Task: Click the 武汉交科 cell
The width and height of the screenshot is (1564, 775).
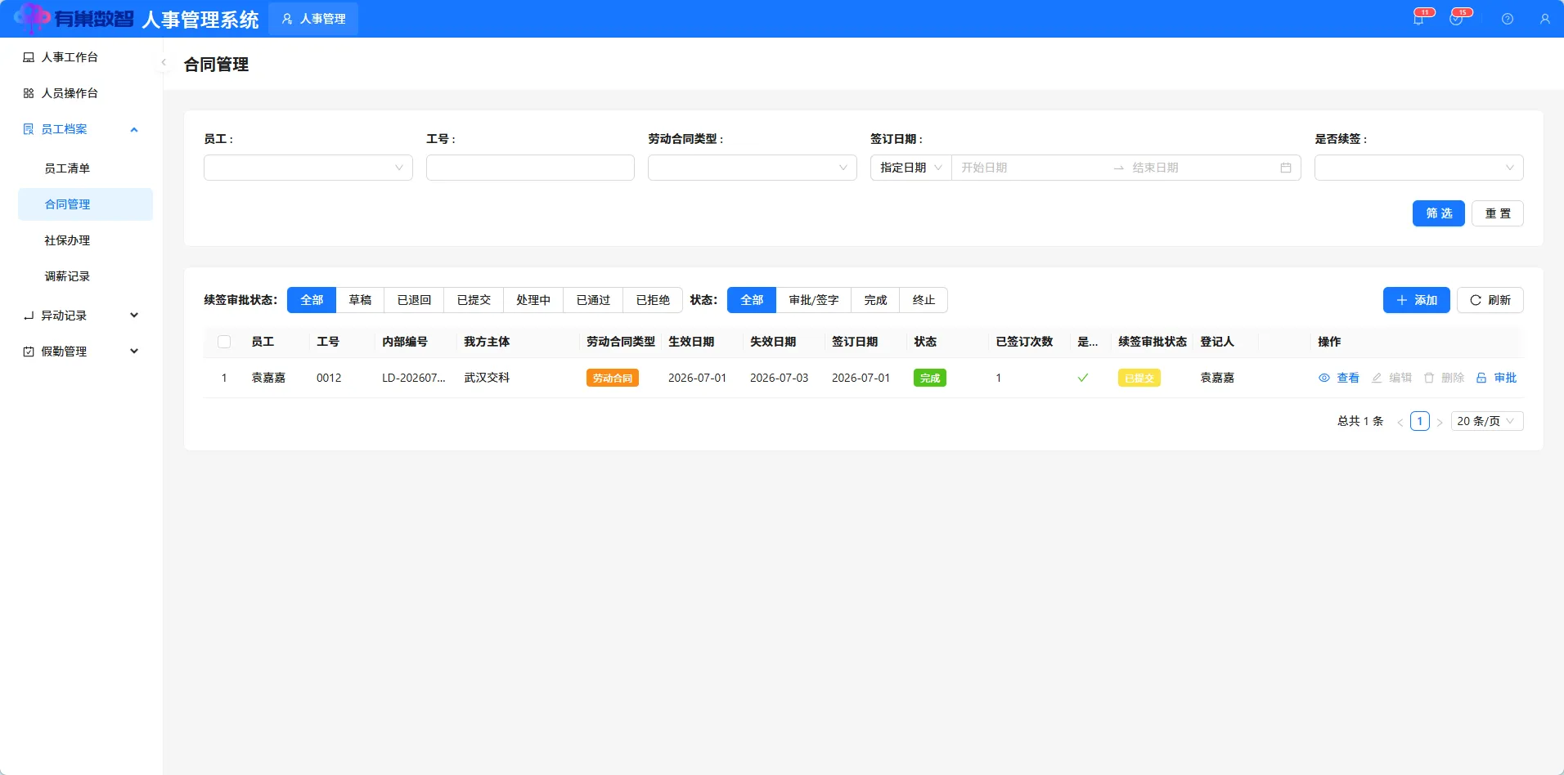Action: [487, 378]
